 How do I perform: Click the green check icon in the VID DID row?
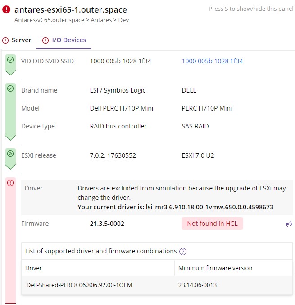point(10,59)
